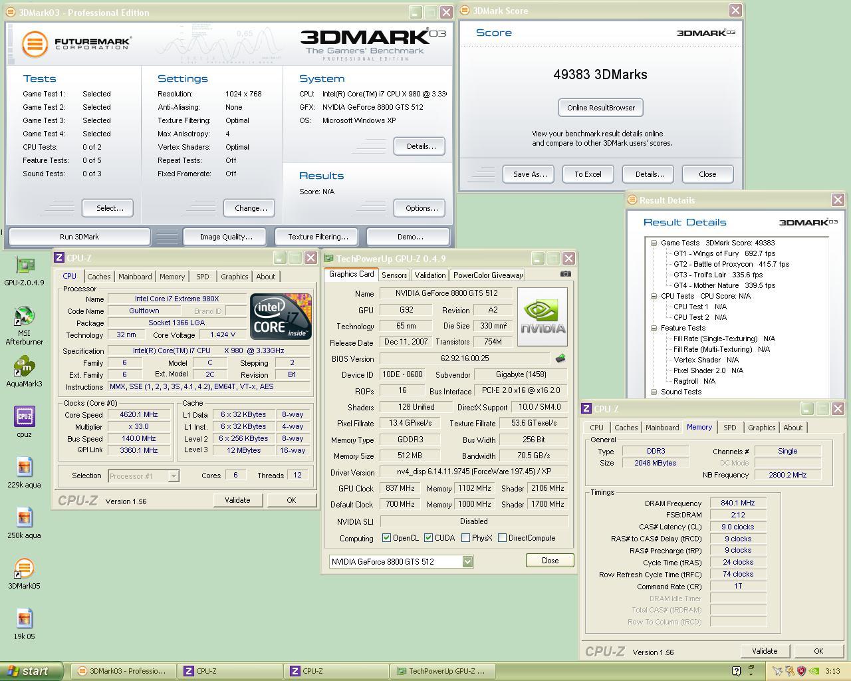Collapse the CPU Tests tree node
The width and height of the screenshot is (851, 681).
coord(654,296)
